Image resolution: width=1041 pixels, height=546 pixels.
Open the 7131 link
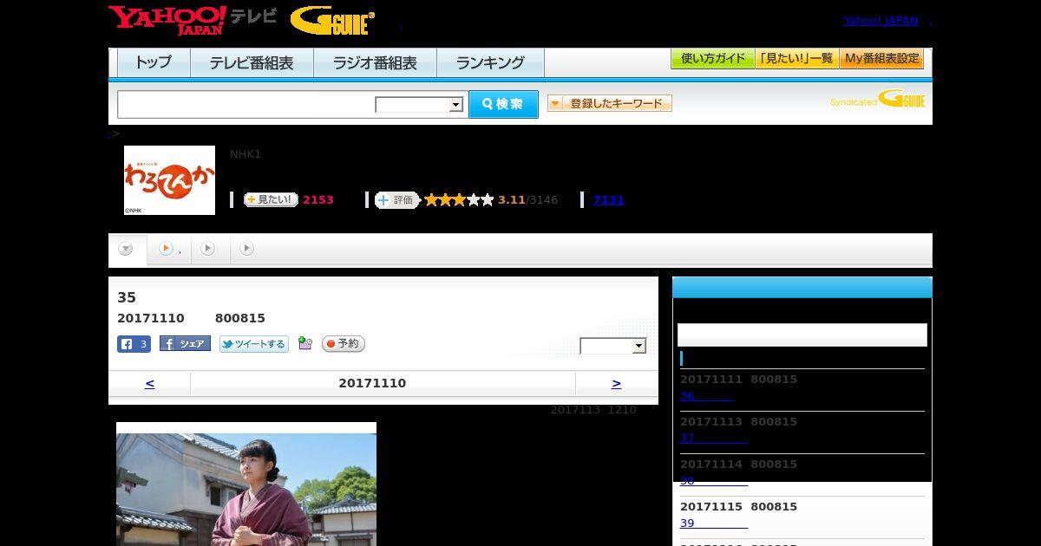(609, 199)
